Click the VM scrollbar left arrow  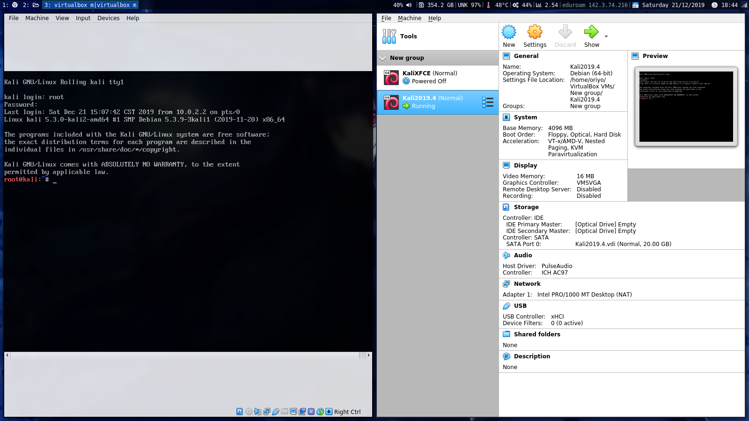pyautogui.click(x=7, y=356)
